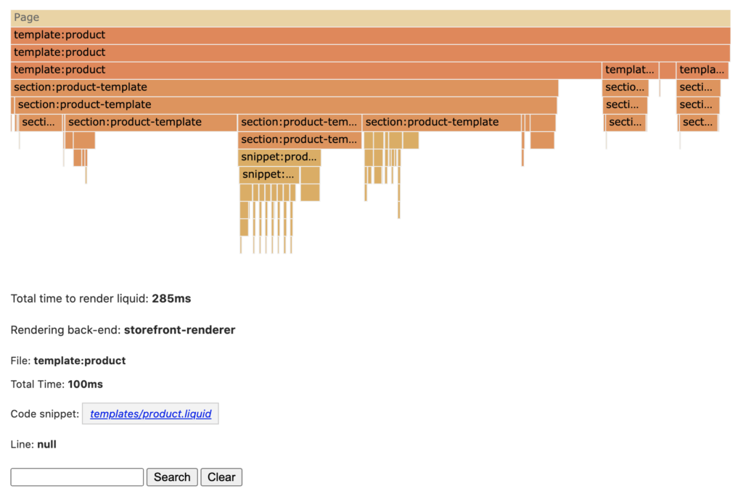Click leftmost small 'secti...' block in sixth row

[40, 122]
